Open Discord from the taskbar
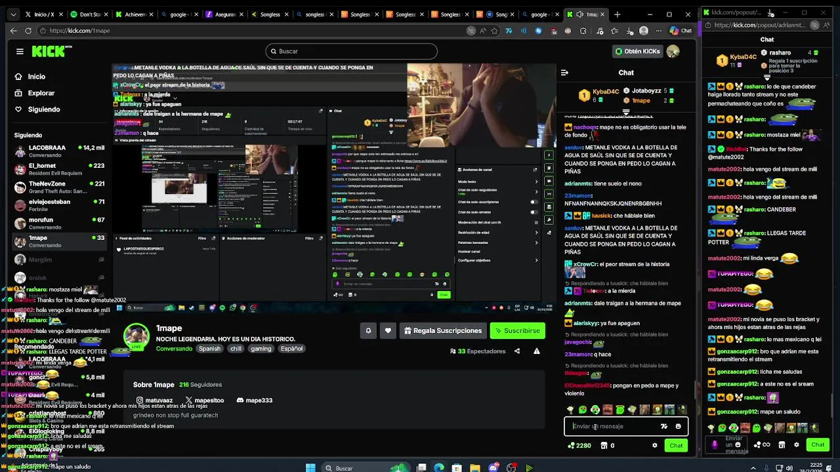 pos(493,467)
